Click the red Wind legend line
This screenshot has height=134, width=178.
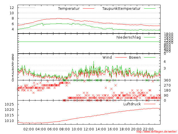click(121, 57)
